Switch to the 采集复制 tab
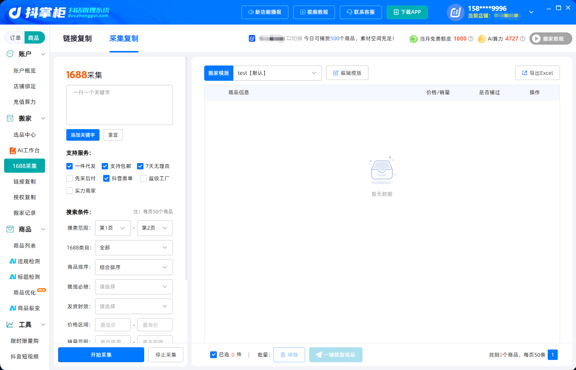 pos(124,38)
